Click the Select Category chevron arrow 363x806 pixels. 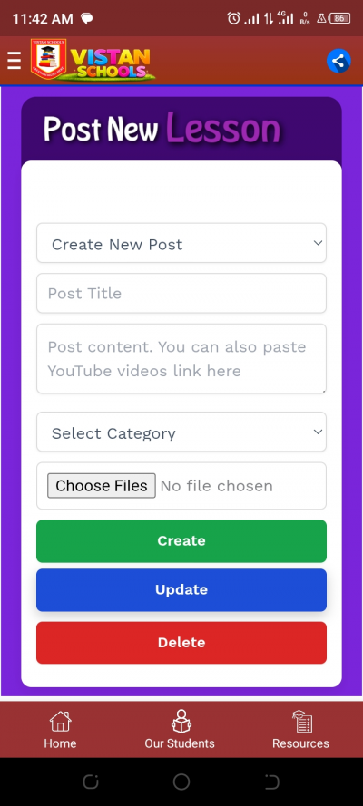(x=318, y=432)
